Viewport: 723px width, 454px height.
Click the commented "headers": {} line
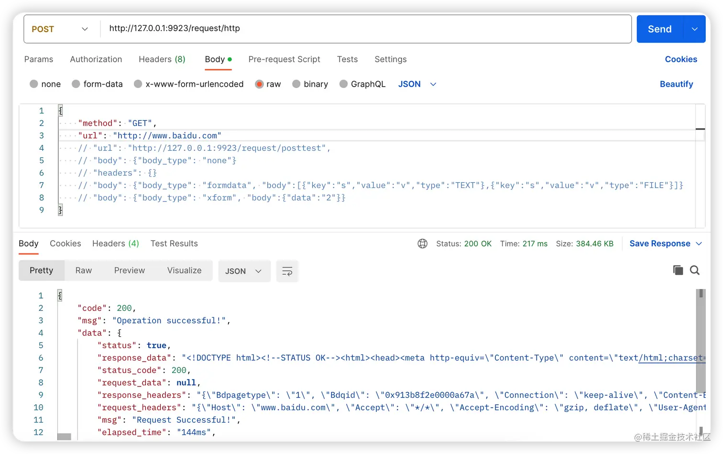118,173
